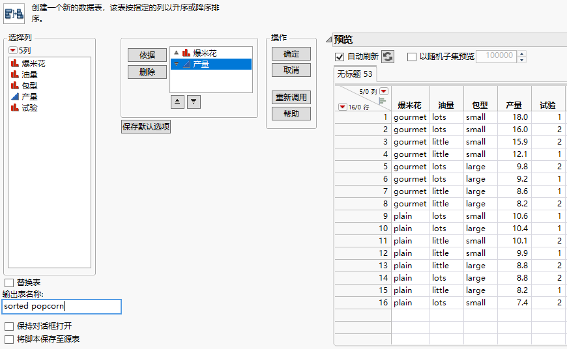This screenshot has height=349, width=567.
Task: Click the 爆米花 column header in preview
Action: (410, 105)
